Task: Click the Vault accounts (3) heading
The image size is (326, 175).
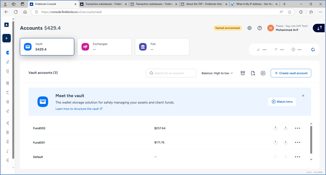Action: point(43,72)
